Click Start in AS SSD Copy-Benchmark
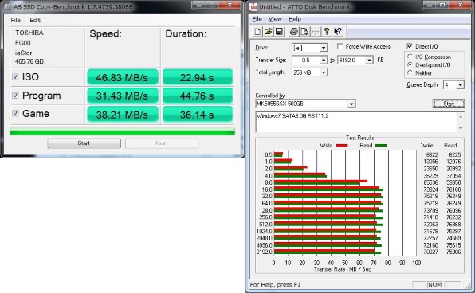 (x=84, y=143)
